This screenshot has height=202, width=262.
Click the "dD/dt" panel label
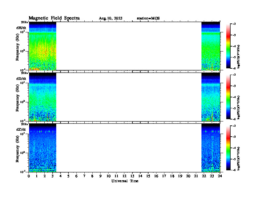(x=21, y=79)
